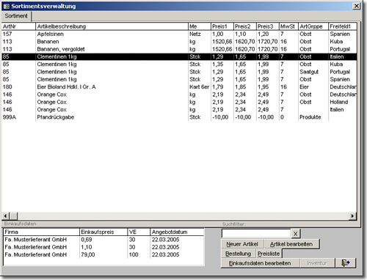Select Orange Cox row from Italien

click(x=179, y=110)
